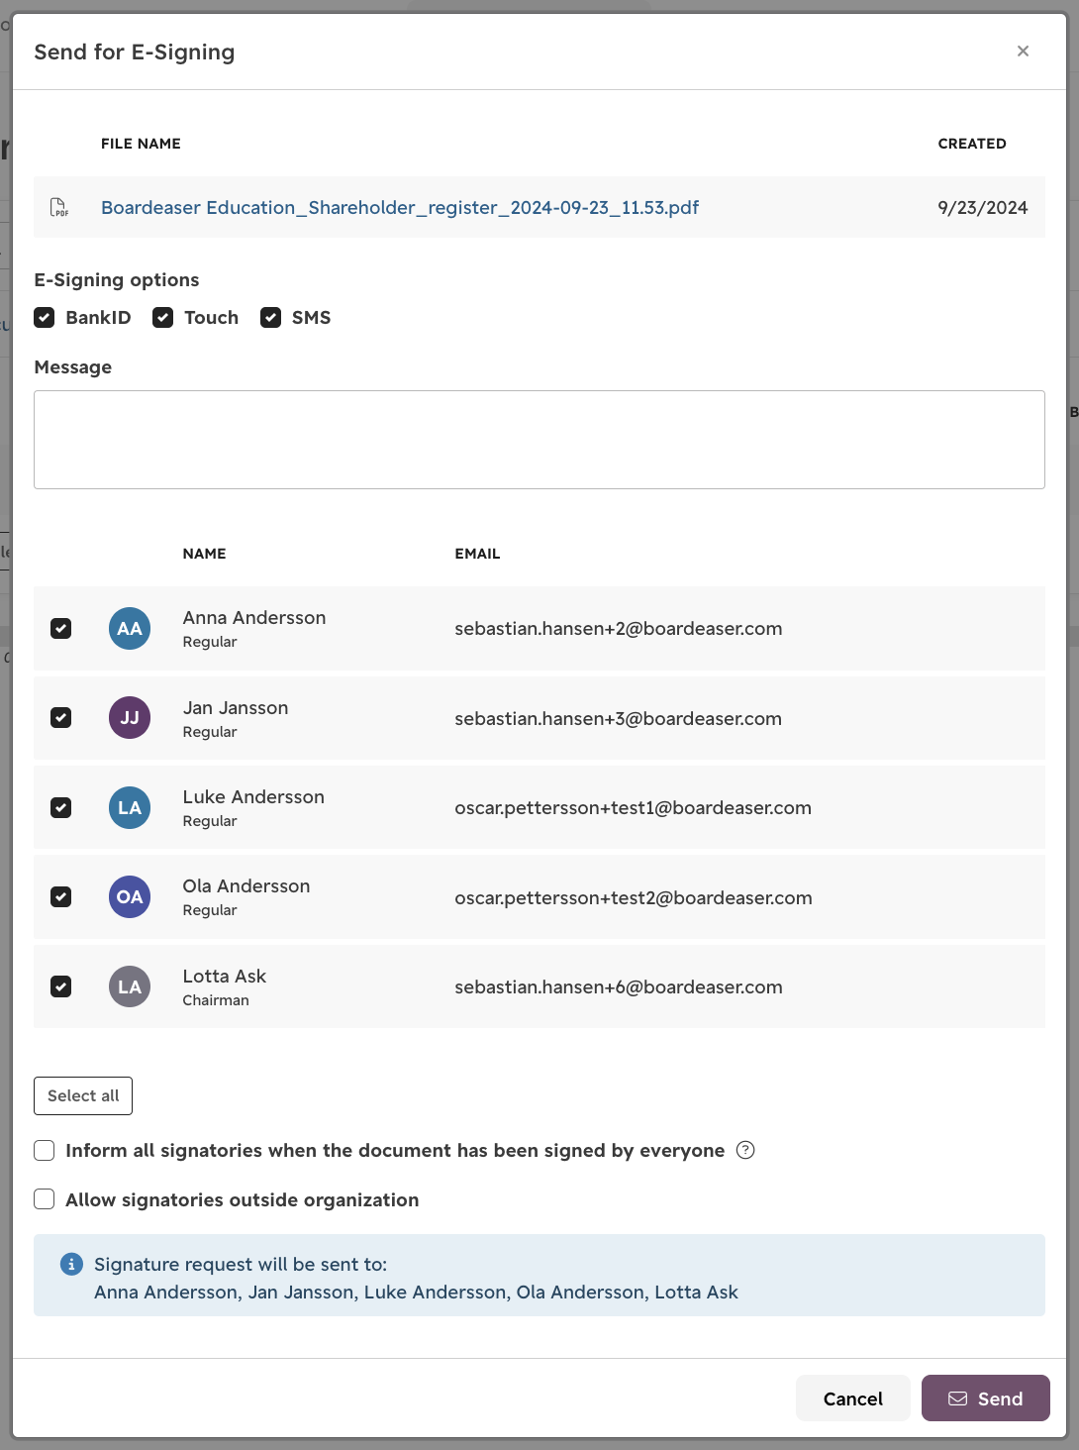Click the 9/23/2024 created date
Image resolution: width=1079 pixels, height=1450 pixels.
(x=983, y=207)
